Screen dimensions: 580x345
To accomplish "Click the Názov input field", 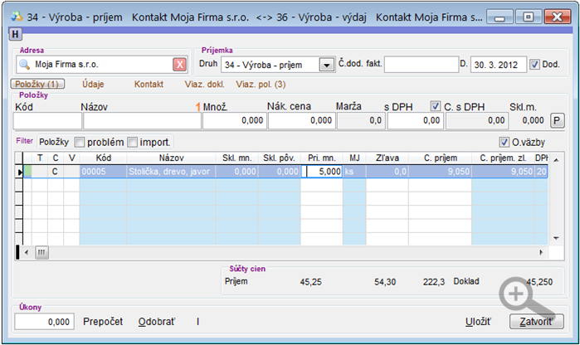I will pos(142,121).
